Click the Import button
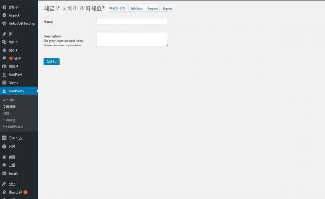 pyautogui.click(x=153, y=9)
